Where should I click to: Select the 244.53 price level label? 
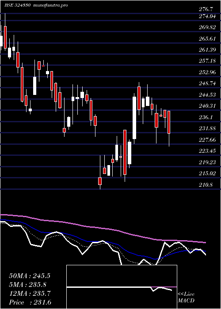[x=207, y=95]
